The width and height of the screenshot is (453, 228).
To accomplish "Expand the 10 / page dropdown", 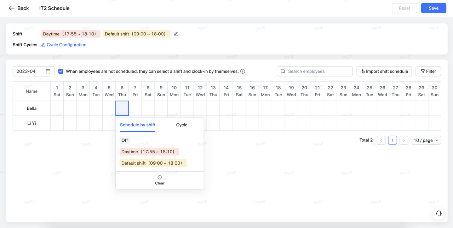I will pos(426,140).
